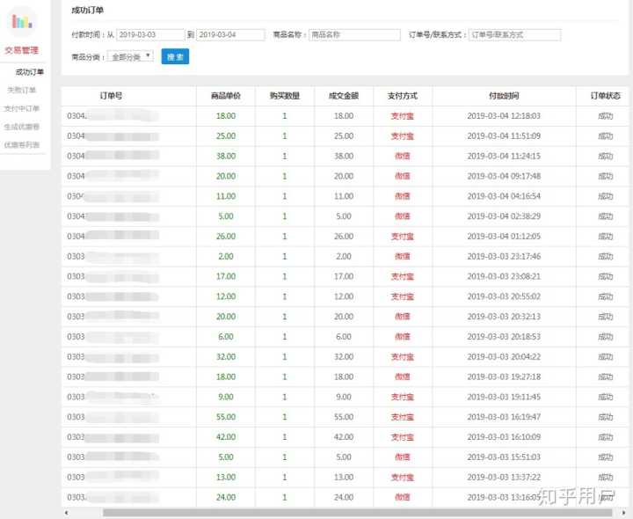633x519 pixels.
Task: Select 成功订单 in the sidebar
Action: 30,72
